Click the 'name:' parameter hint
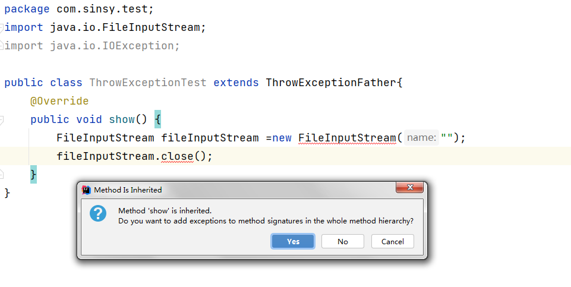This screenshot has width=571, height=287. pyautogui.click(x=421, y=138)
